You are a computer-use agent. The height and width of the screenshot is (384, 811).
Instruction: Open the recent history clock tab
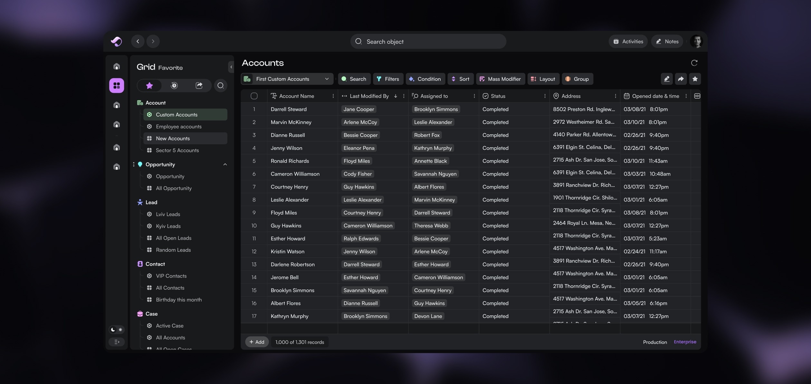(x=174, y=86)
